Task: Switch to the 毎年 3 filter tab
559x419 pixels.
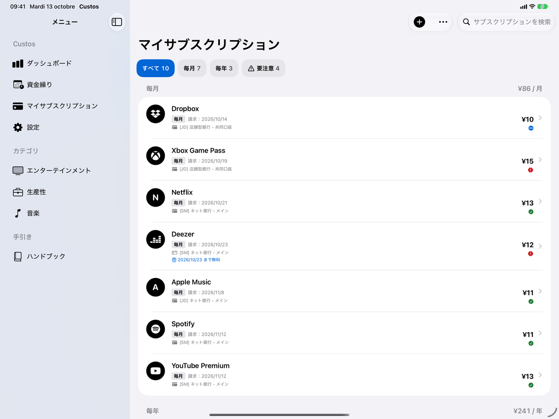Action: coord(224,68)
